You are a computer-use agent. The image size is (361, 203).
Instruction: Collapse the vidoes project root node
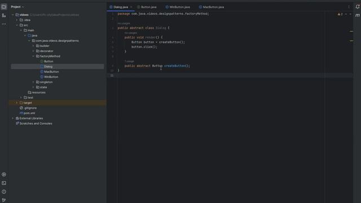[13, 15]
